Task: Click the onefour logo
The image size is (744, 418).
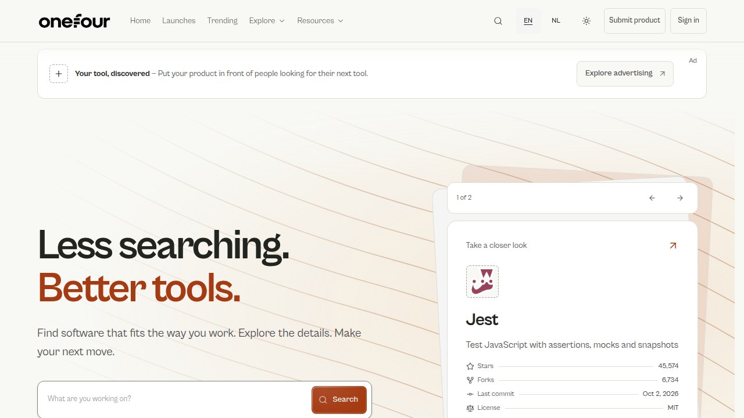Action: coord(74,21)
